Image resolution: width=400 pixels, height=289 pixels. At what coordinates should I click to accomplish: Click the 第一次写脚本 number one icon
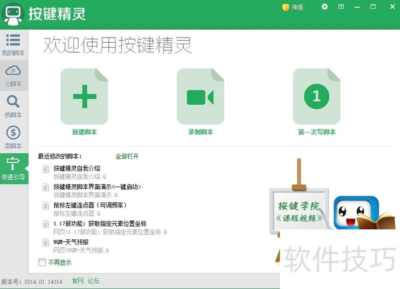click(316, 96)
